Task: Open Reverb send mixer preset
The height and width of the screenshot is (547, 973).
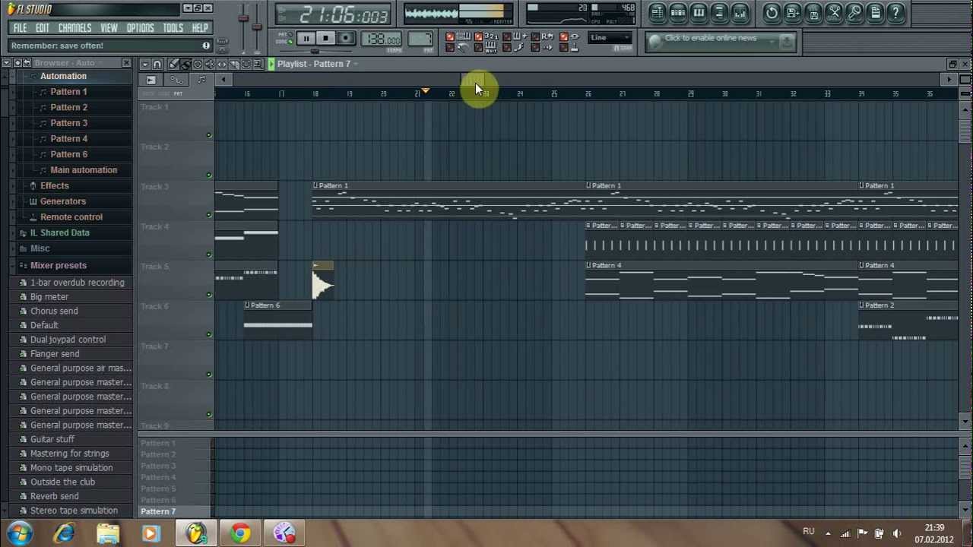Action: tap(55, 496)
